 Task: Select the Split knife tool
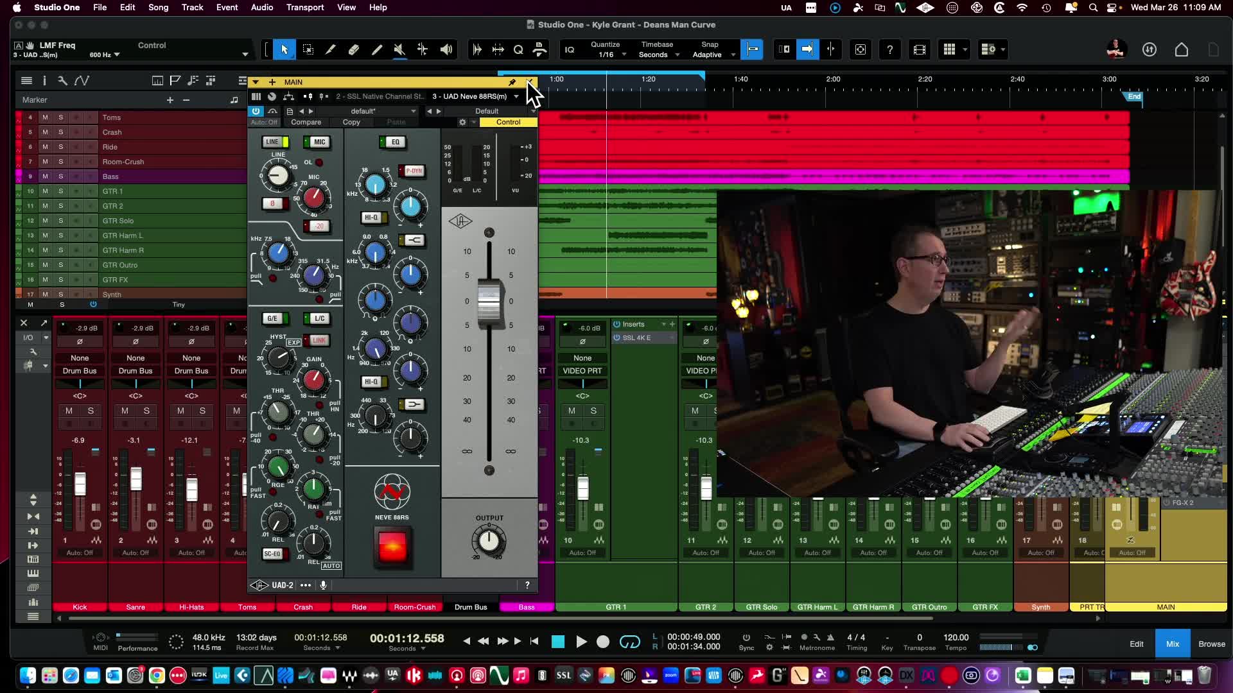(331, 49)
